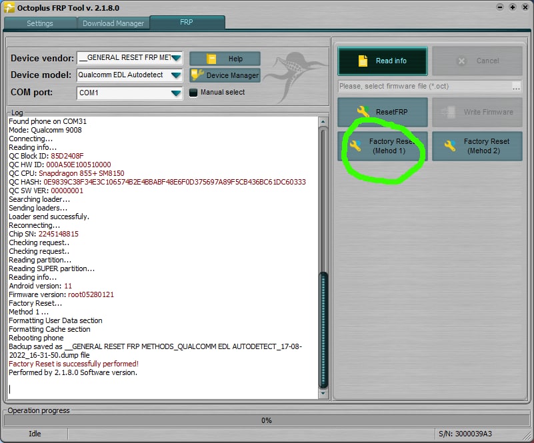Click the Operation progress bar

(267, 420)
